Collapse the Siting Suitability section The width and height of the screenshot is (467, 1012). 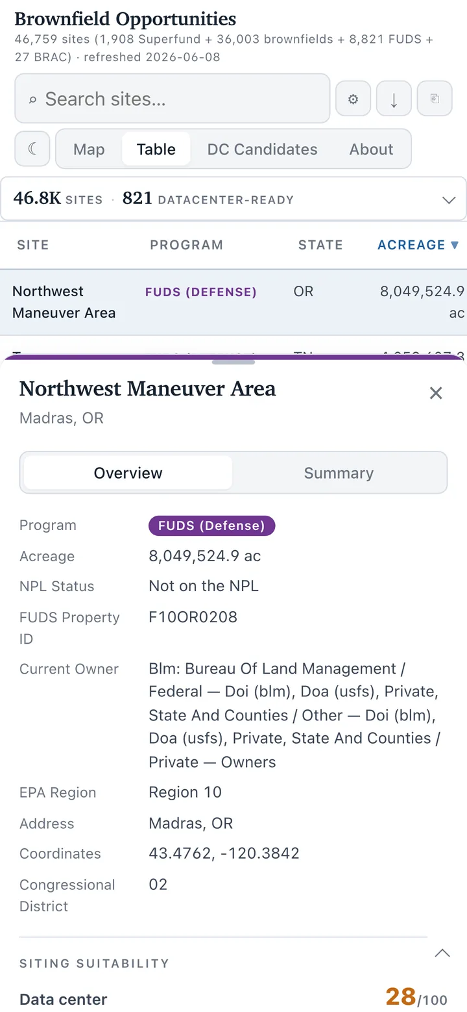coord(442,953)
